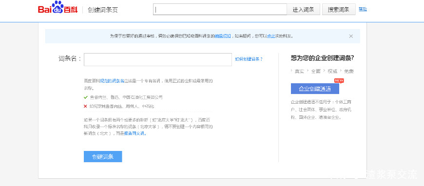Open the 编辑须知 link in notice
The width and height of the screenshot is (424, 186).
[223, 36]
